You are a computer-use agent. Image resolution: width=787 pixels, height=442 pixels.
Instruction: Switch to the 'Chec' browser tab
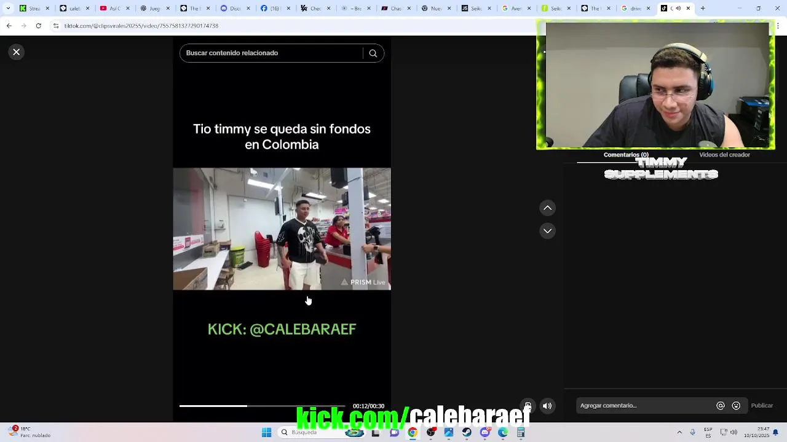coord(314,9)
